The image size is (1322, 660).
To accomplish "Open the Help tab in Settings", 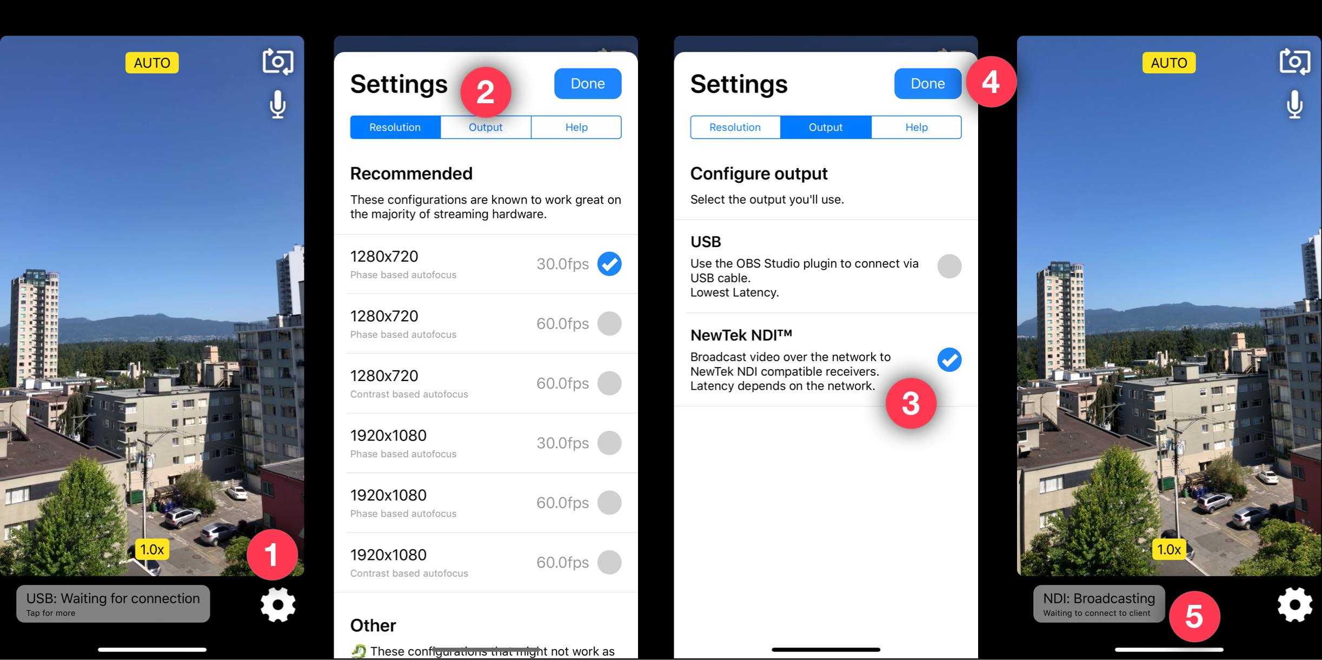I will coord(576,127).
